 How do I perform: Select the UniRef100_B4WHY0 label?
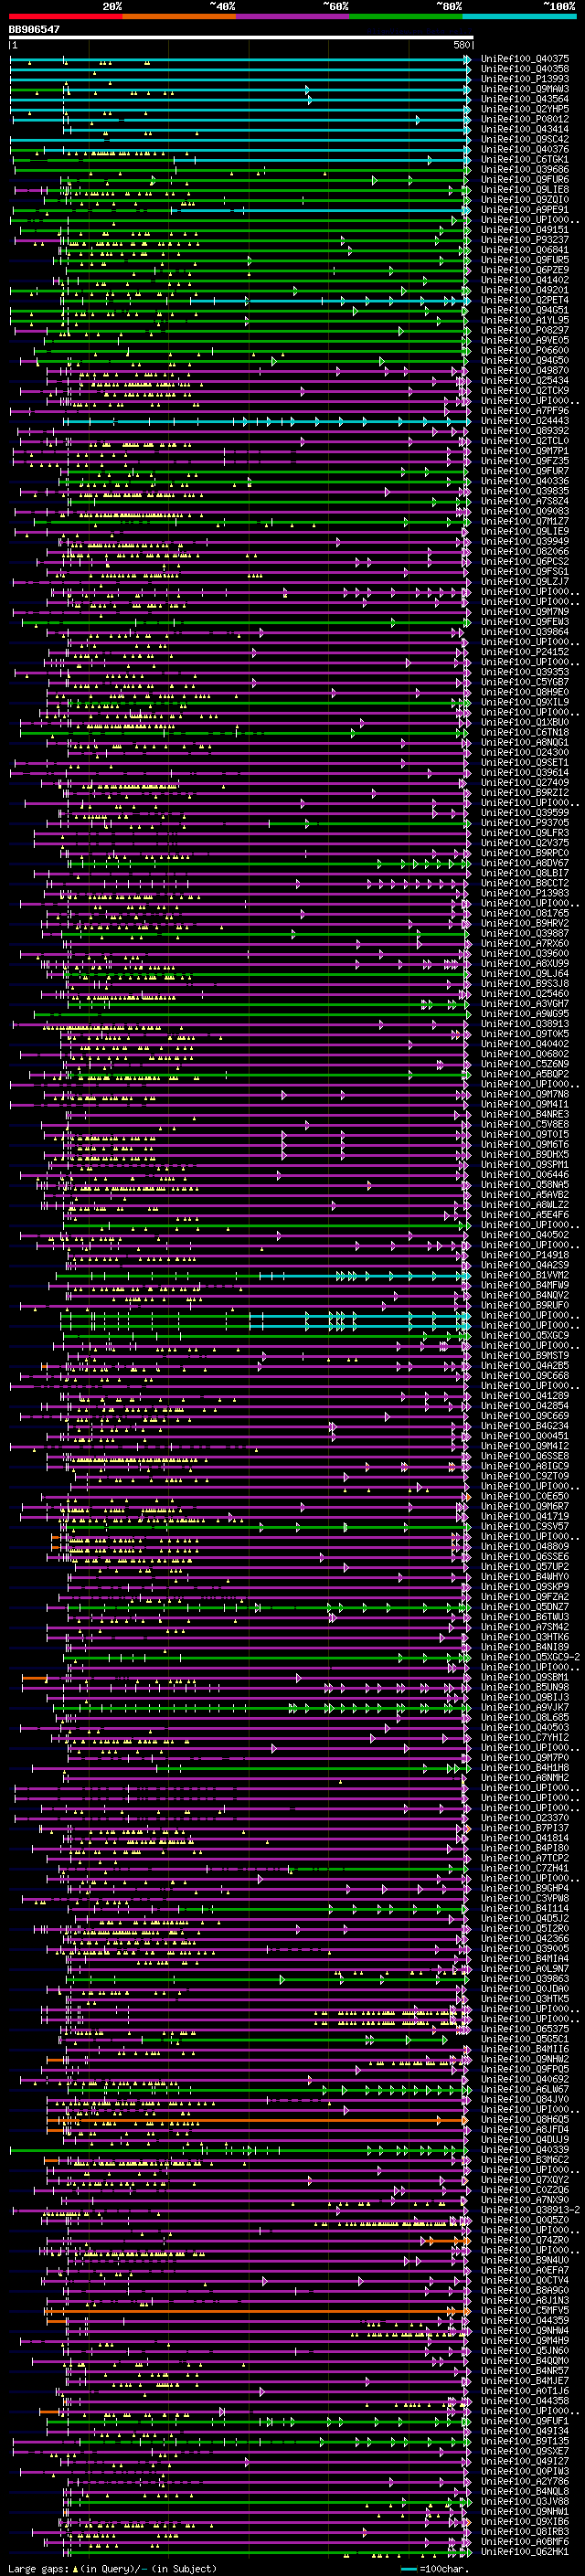[x=525, y=1577]
